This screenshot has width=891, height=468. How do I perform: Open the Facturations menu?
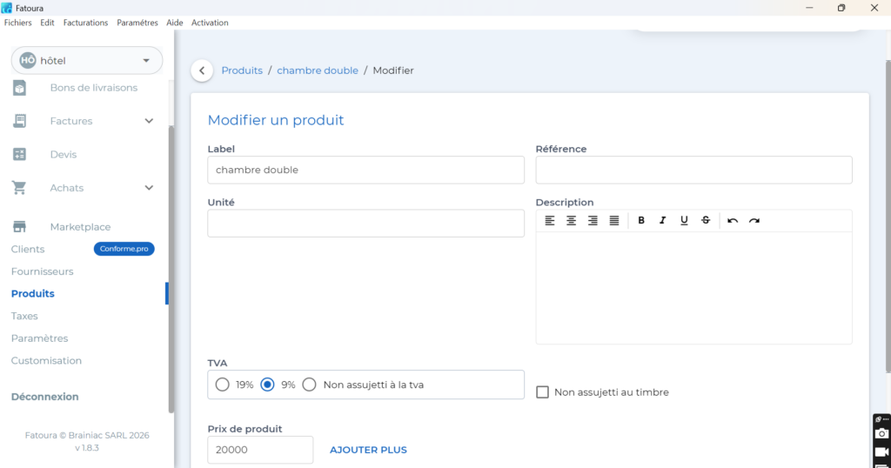point(85,23)
